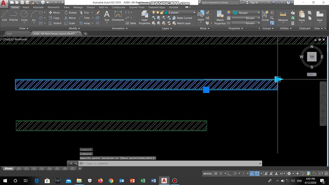Toggle ortho mode in status bar
This screenshot has height=185, width=329.
tap(230, 174)
